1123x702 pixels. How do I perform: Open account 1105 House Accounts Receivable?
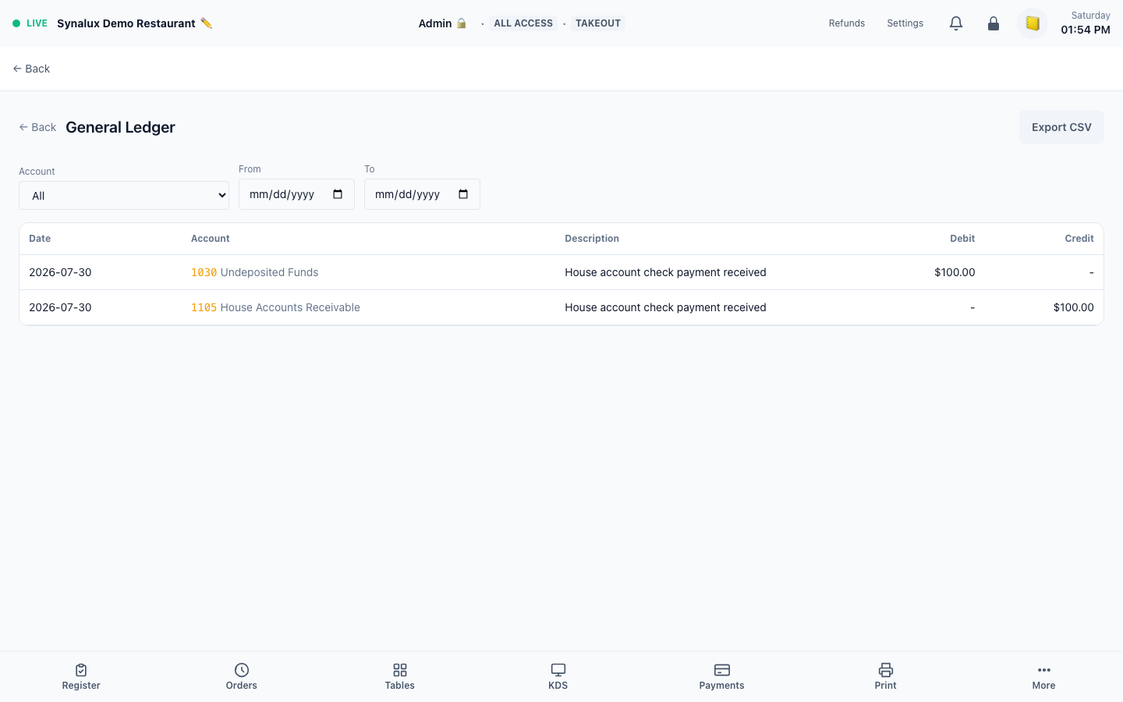(x=275, y=307)
